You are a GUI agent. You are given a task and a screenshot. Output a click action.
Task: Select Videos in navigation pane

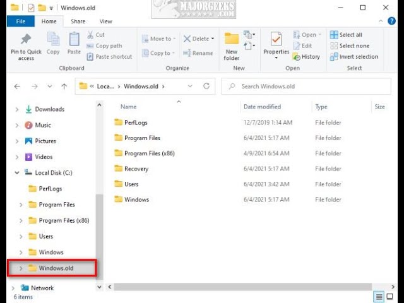(44, 157)
